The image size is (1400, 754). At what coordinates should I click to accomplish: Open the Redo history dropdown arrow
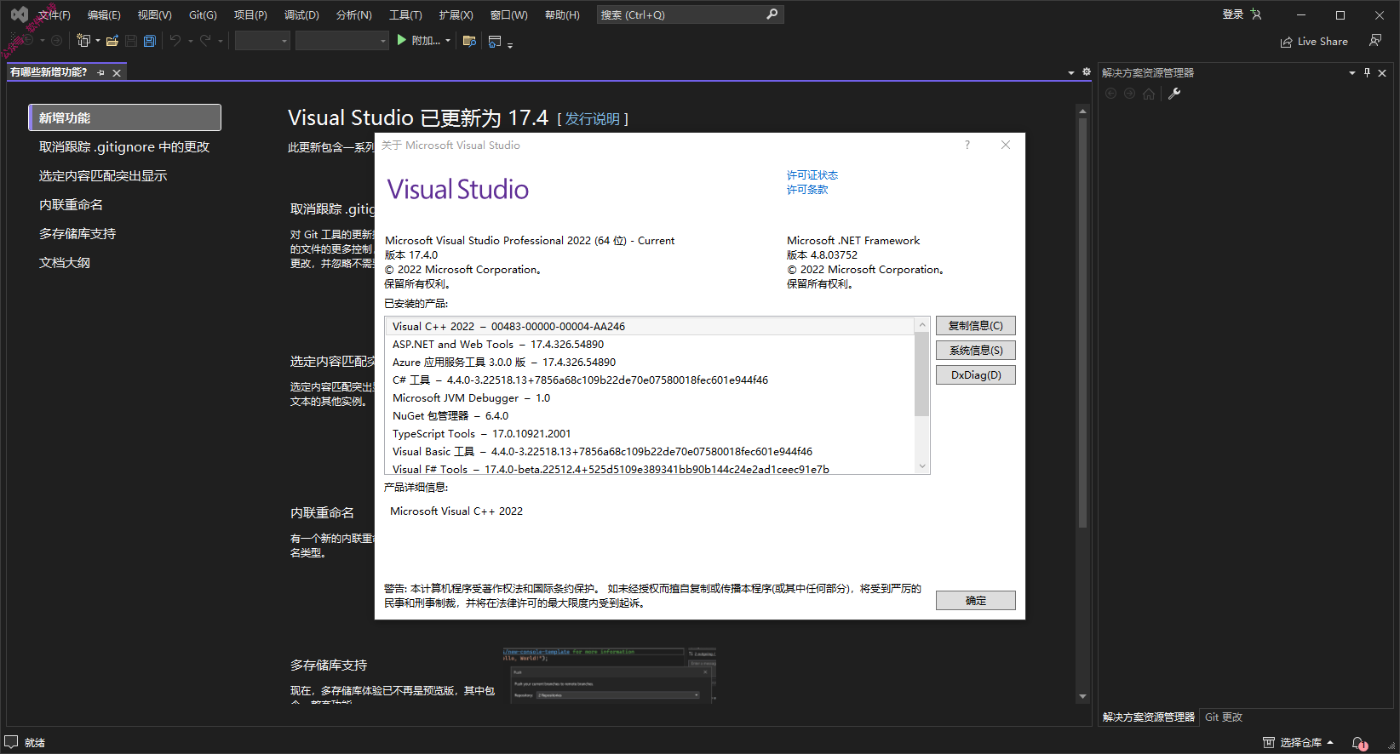tap(221, 41)
